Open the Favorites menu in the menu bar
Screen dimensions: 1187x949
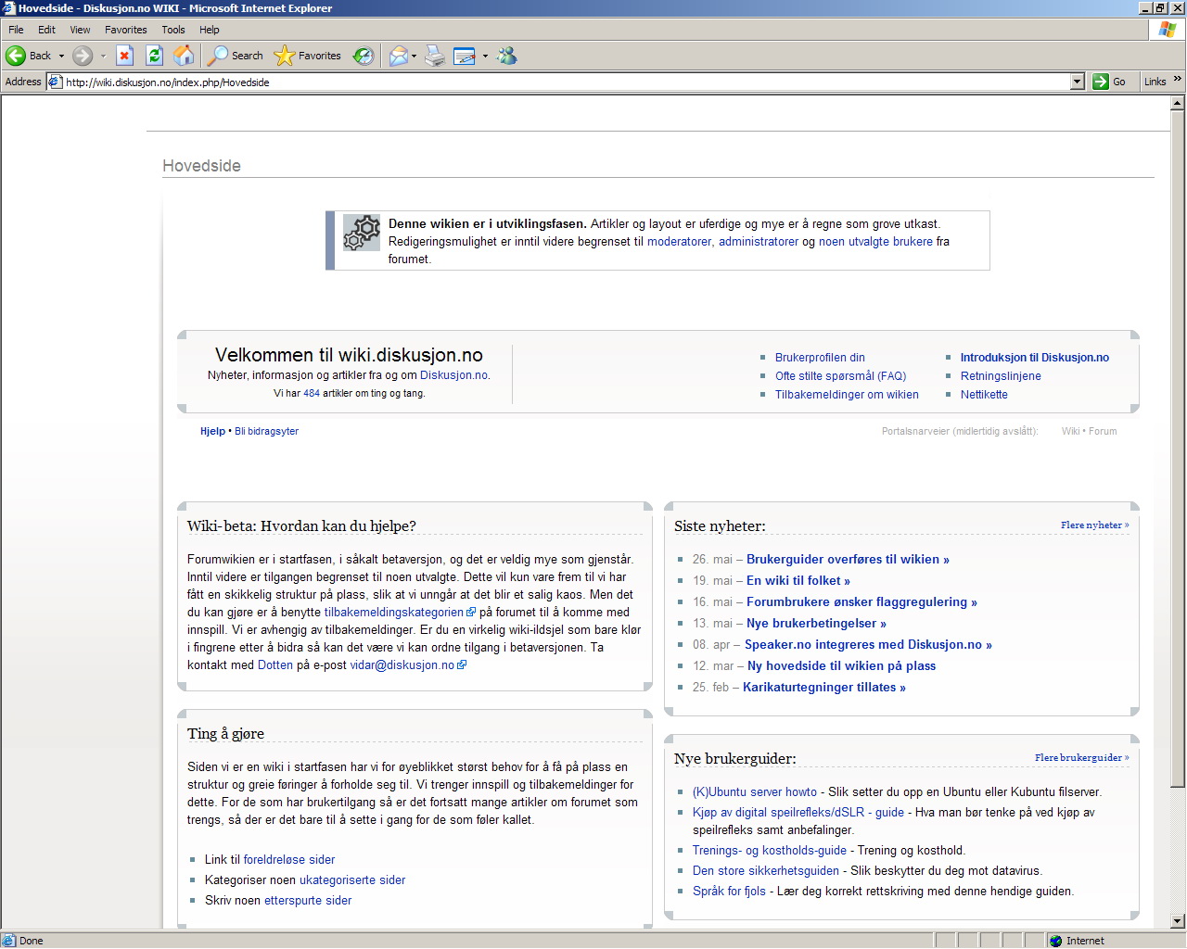(125, 30)
